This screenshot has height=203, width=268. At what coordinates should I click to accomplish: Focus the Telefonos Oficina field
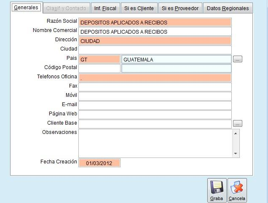click(155, 77)
